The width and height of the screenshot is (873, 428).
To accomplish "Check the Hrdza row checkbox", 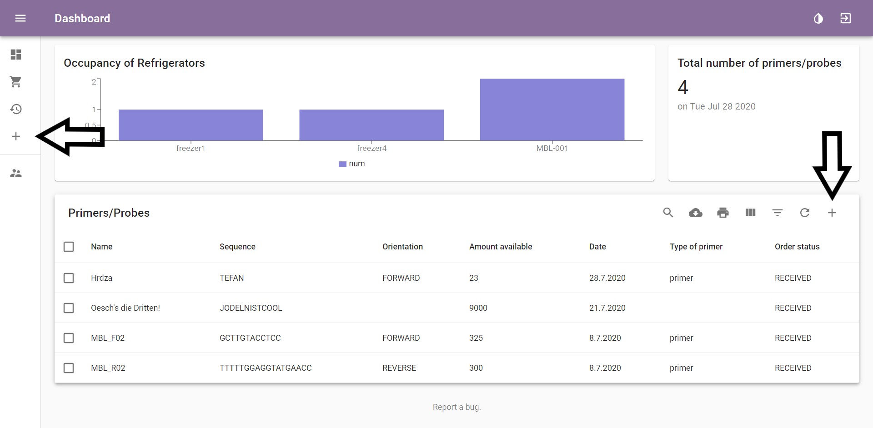I will point(69,278).
